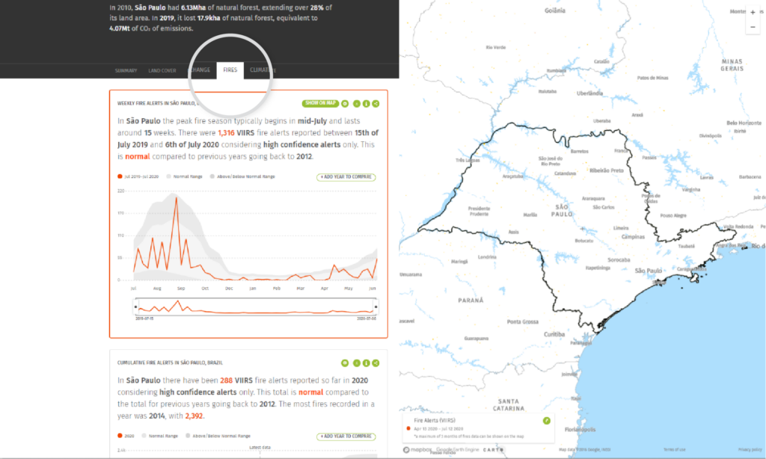Download weekly fire alerts widget data
The height and width of the screenshot is (459, 766).
click(x=357, y=103)
